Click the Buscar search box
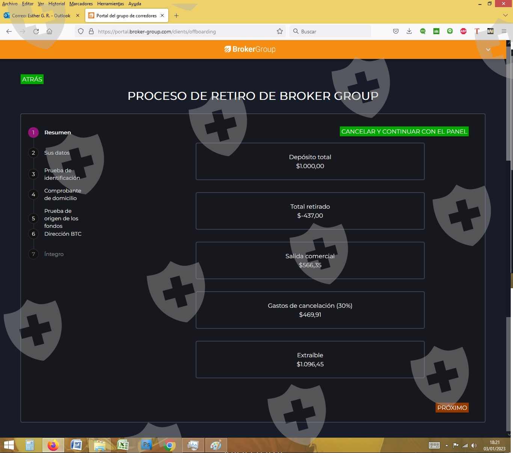The height and width of the screenshot is (453, 513). (x=330, y=32)
